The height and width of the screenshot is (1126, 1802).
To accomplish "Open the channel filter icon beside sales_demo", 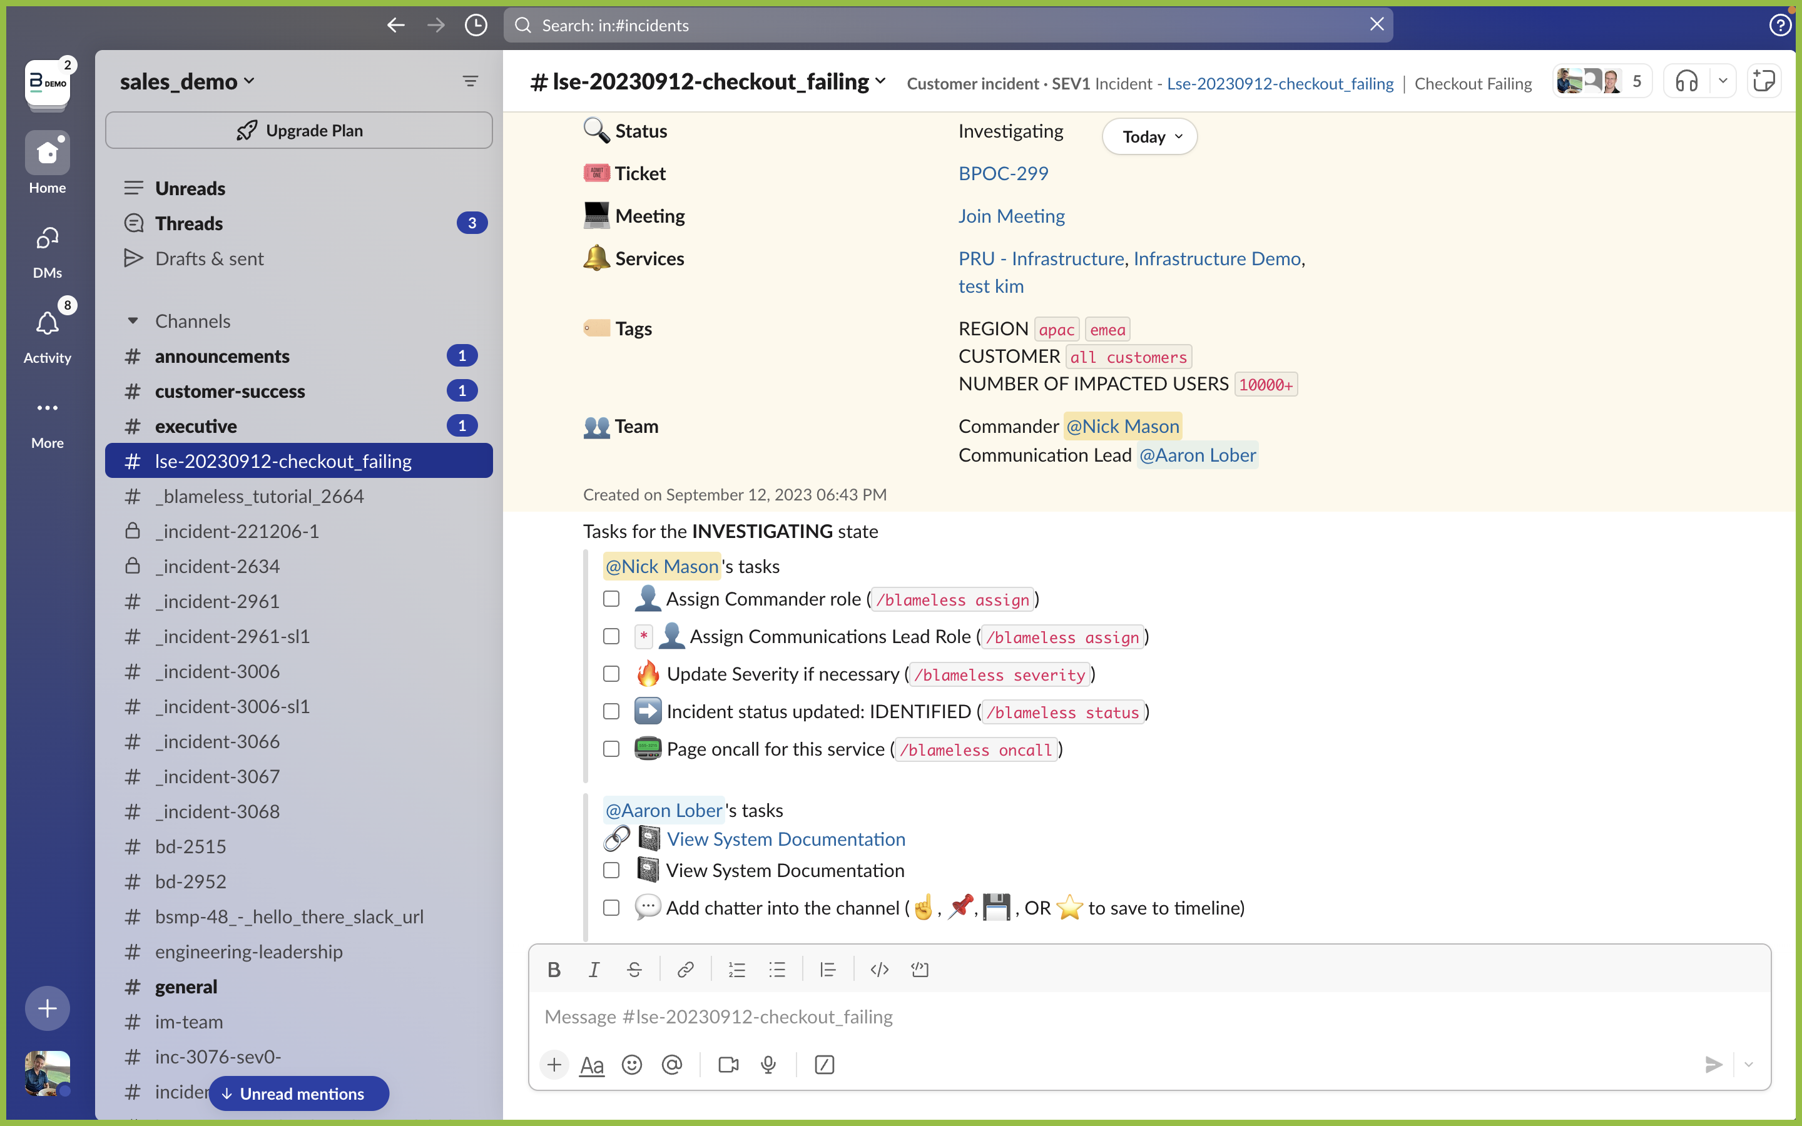I will click(x=470, y=81).
